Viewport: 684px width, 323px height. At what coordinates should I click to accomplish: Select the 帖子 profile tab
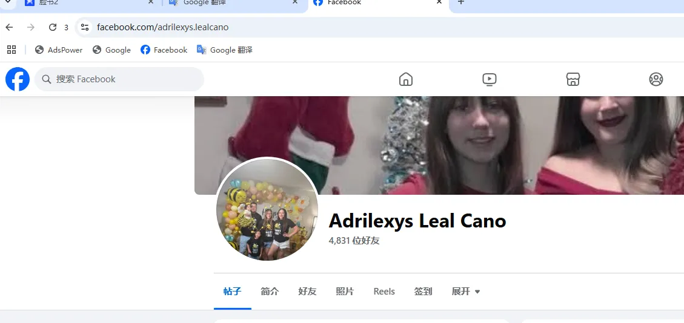pos(233,291)
